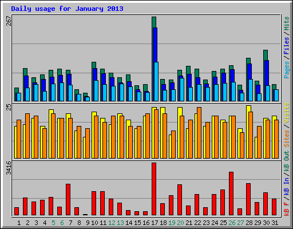Click the orange sites bar for day 22

point(199,133)
